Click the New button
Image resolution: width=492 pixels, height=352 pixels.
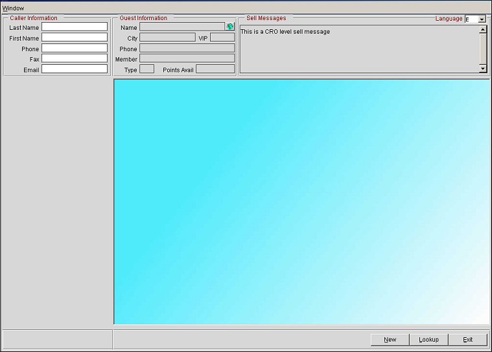click(390, 340)
